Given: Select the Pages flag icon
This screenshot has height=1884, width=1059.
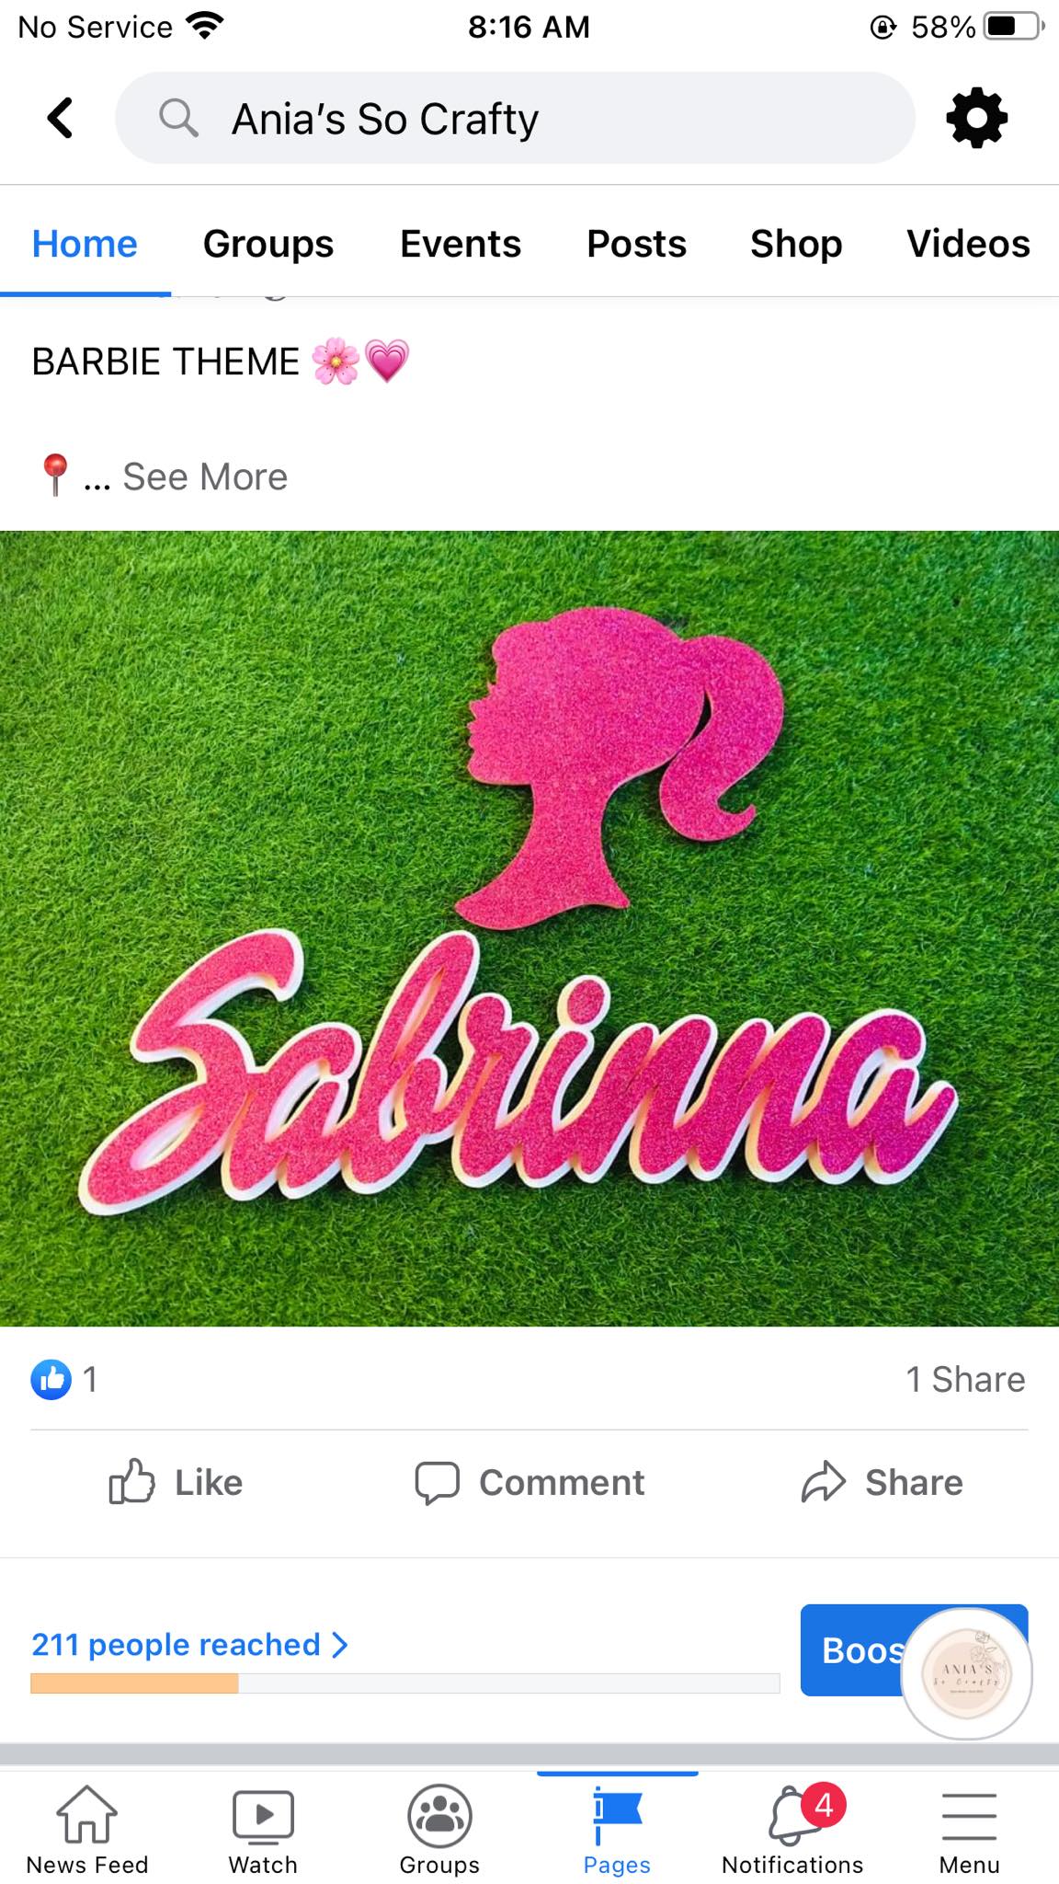Looking at the screenshot, I should [617, 1815].
